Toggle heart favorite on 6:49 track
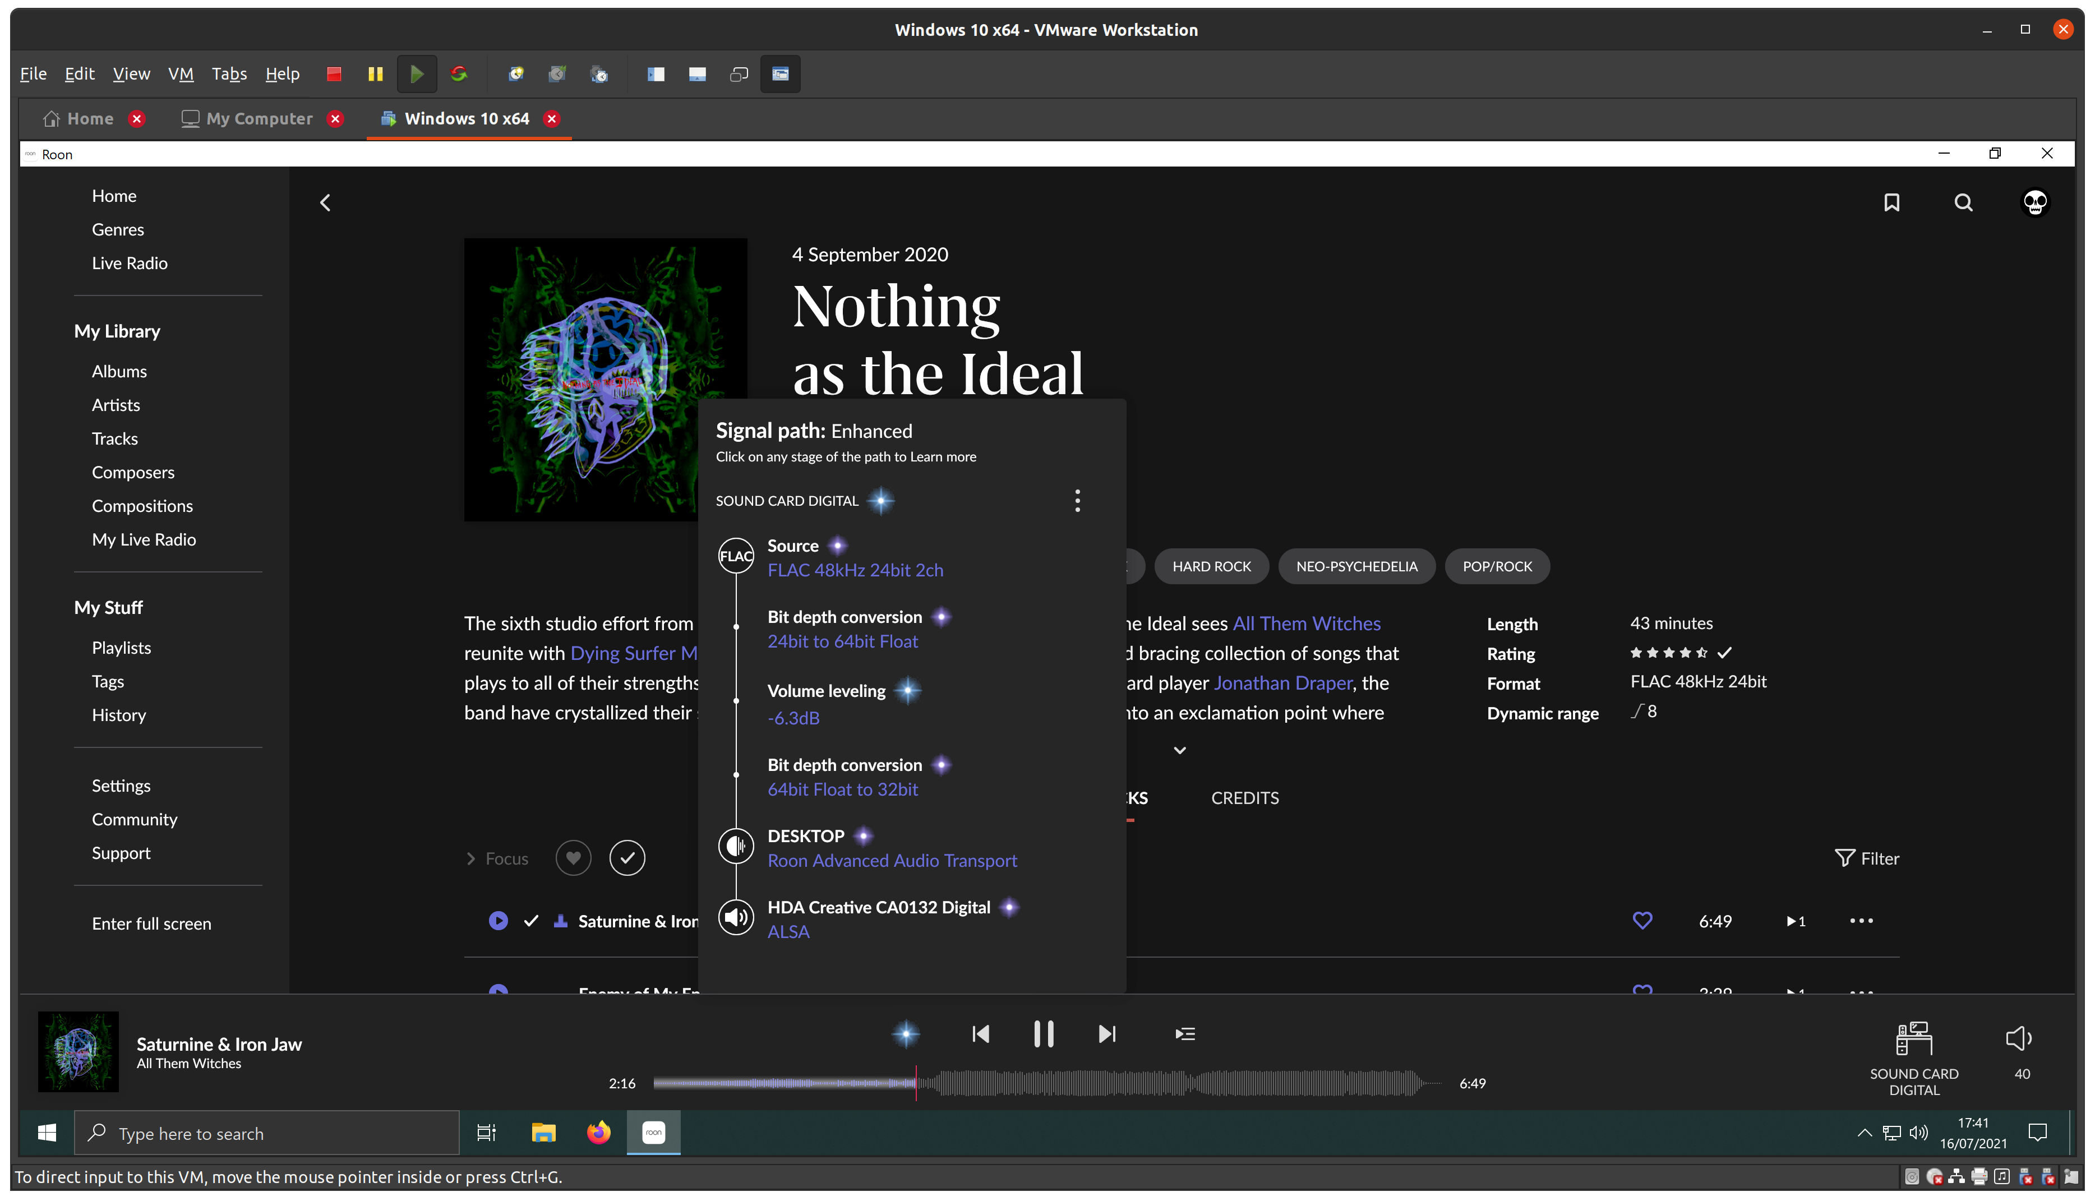 pos(1642,921)
